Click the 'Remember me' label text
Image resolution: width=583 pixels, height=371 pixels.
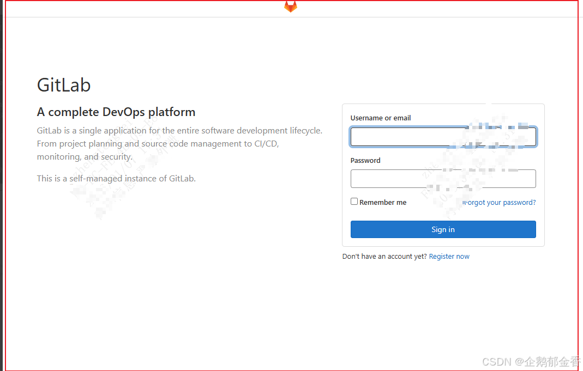[383, 203]
